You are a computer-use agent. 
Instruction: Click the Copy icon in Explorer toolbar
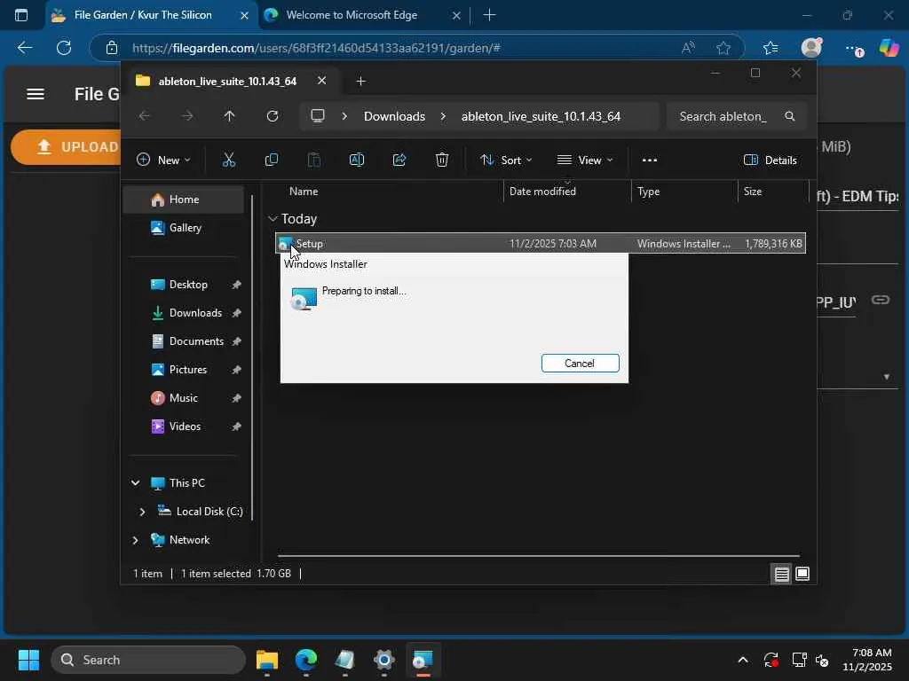pyautogui.click(x=272, y=160)
